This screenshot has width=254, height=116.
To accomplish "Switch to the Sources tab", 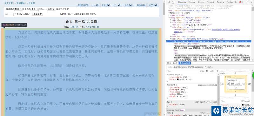I will 201,2.
